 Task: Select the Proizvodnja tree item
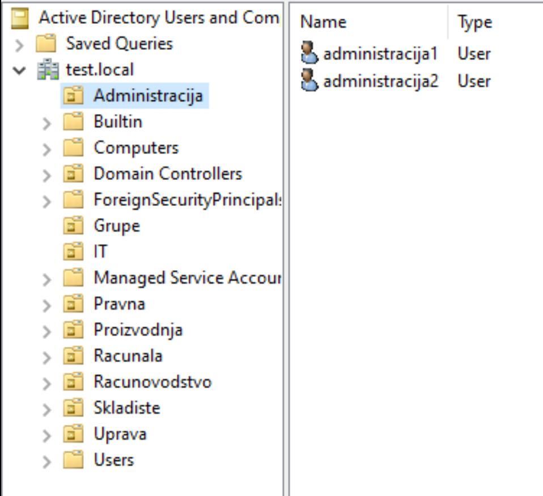pos(138,330)
